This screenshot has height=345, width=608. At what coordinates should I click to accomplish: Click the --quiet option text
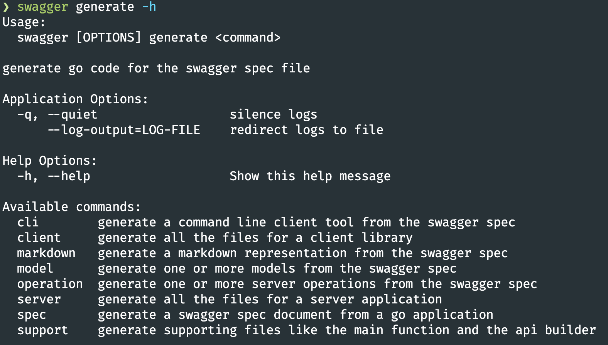coord(73,115)
